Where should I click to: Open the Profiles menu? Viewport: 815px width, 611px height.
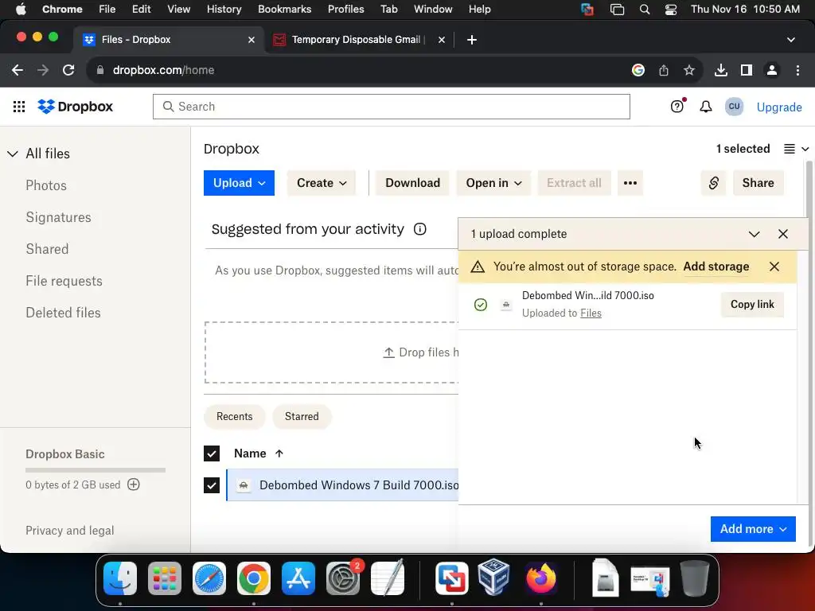(x=345, y=10)
